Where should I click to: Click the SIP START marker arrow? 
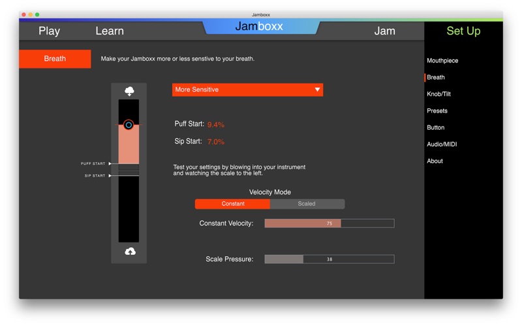(110, 175)
